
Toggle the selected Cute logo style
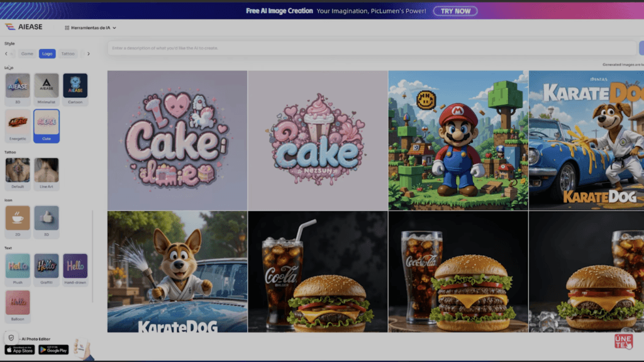point(47,122)
